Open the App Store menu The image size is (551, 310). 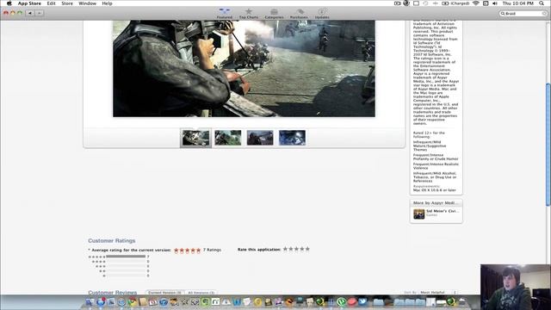point(29,3)
